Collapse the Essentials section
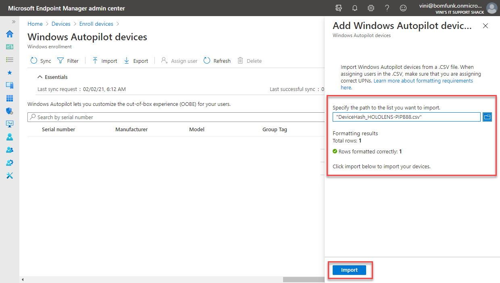The width and height of the screenshot is (500, 283). 52,77
